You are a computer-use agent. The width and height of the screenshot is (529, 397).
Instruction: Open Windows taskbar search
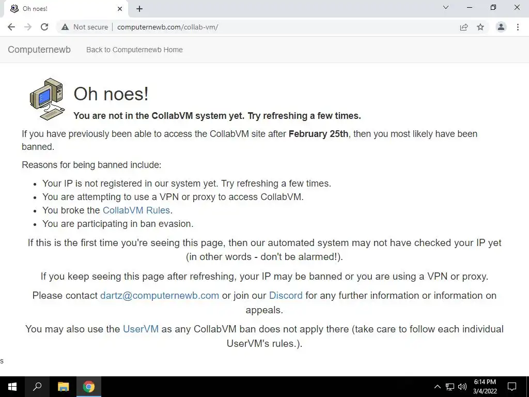(x=37, y=387)
